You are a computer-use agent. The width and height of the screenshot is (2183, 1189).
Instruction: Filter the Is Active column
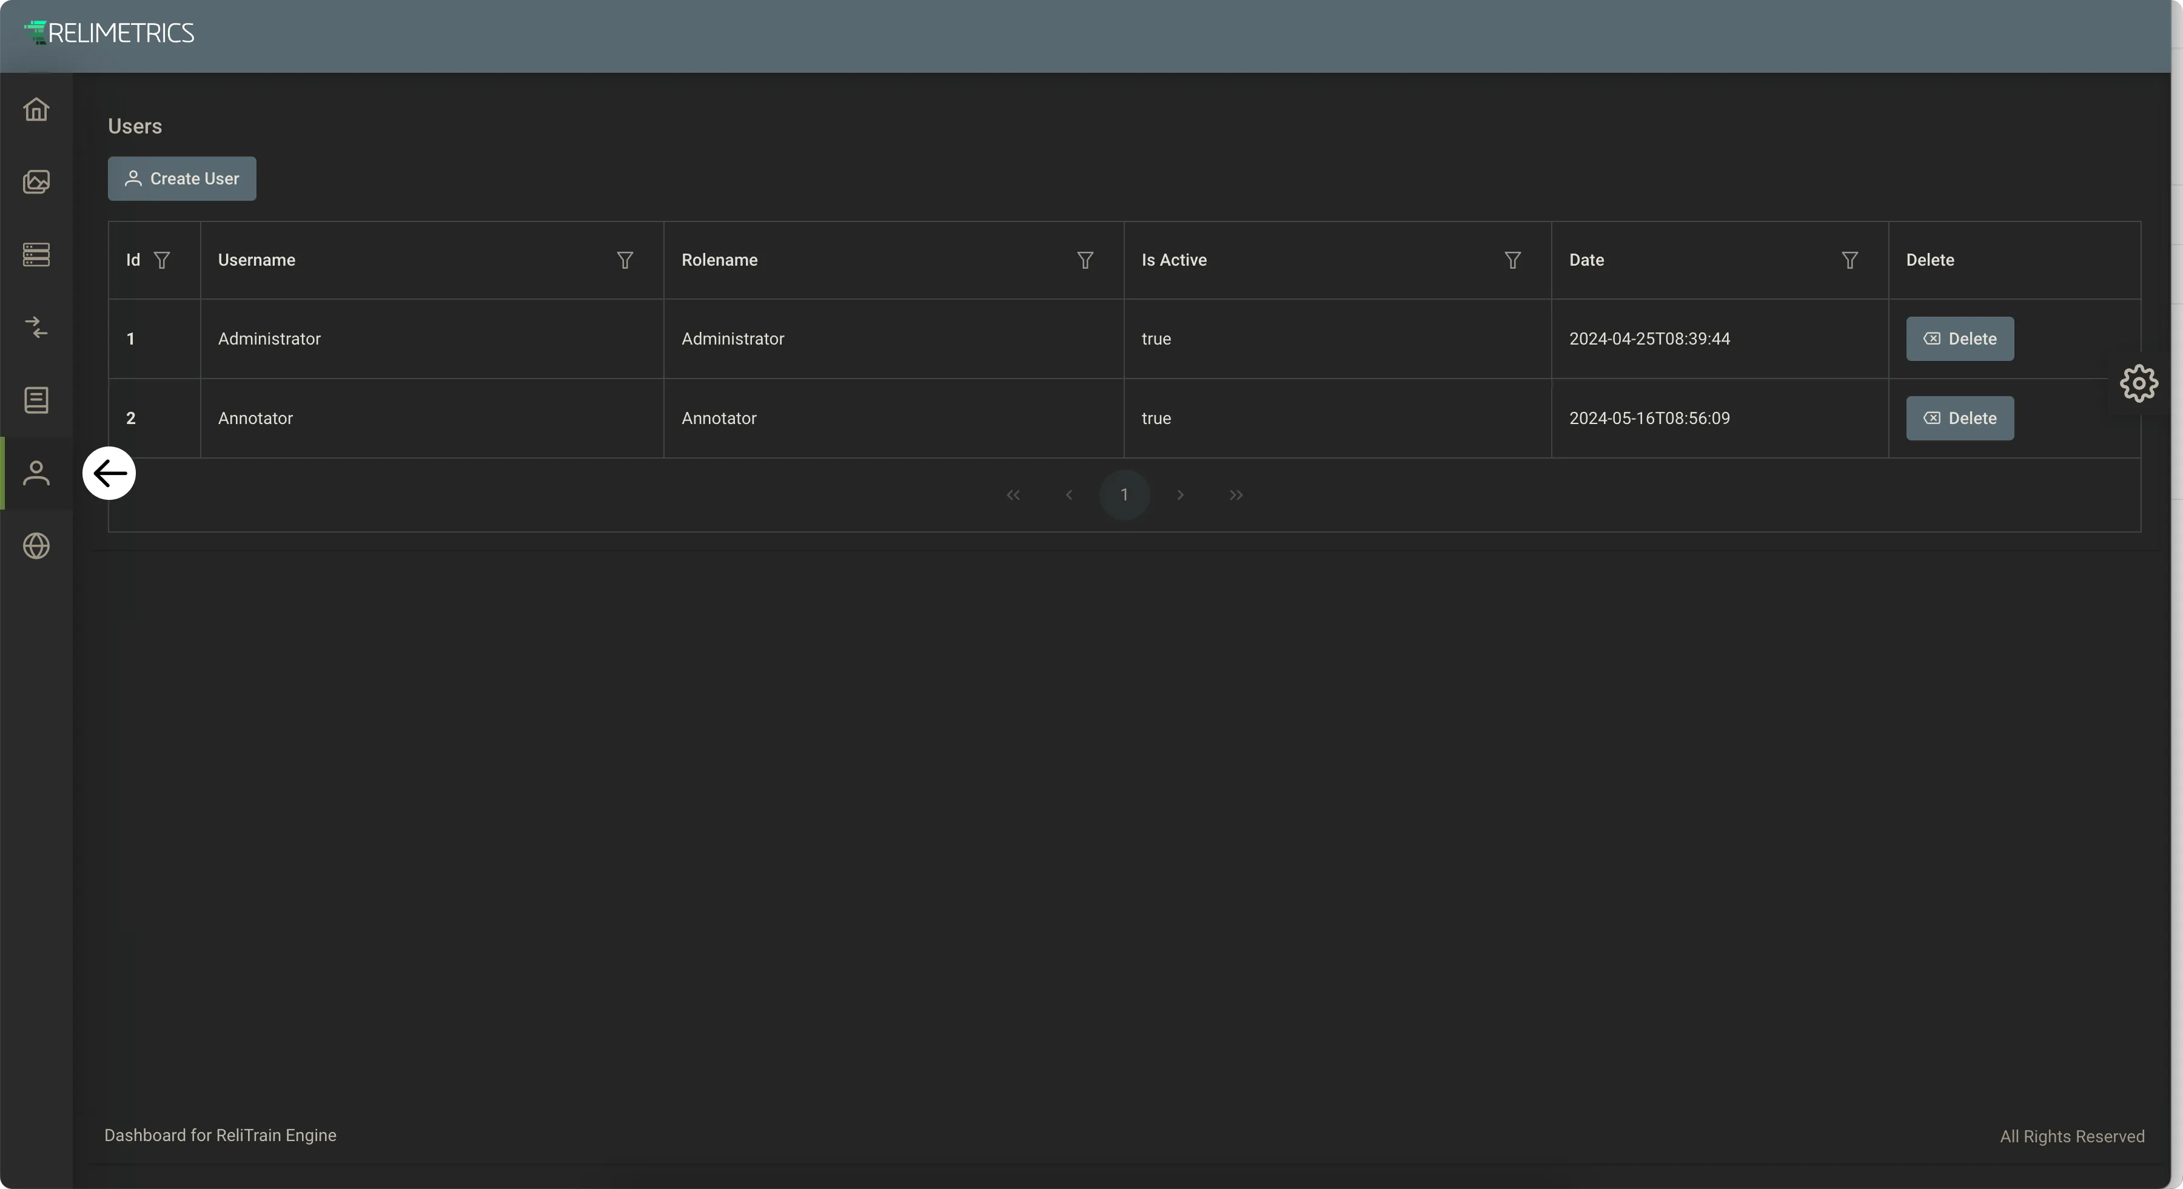[x=1513, y=260]
